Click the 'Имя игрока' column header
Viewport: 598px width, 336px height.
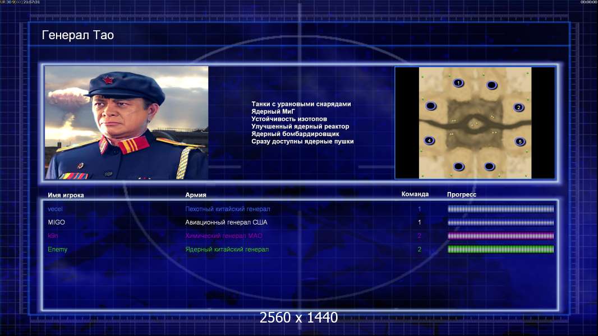pos(66,195)
